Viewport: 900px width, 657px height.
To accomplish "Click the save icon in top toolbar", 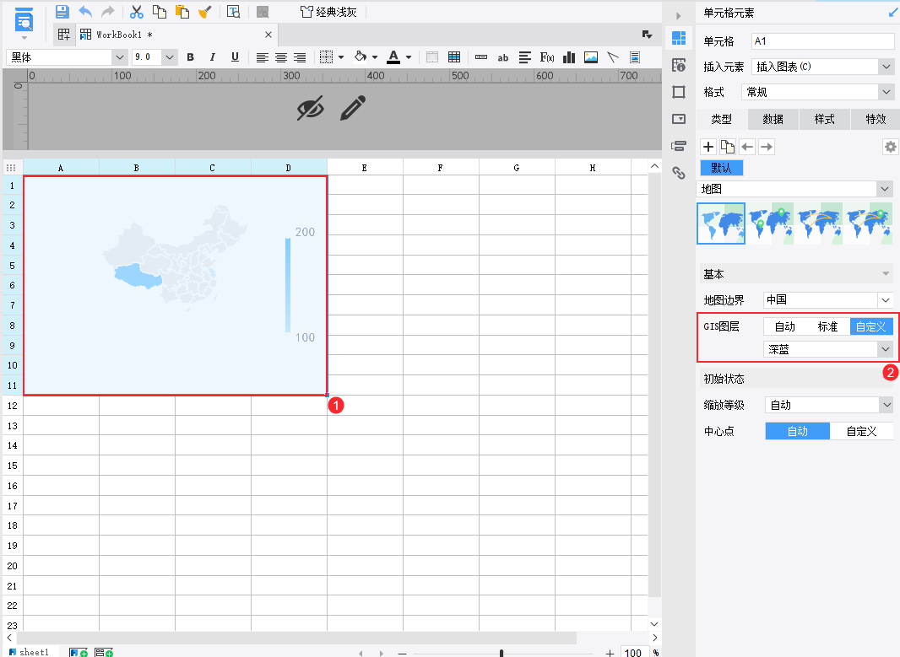I will pyautogui.click(x=62, y=12).
